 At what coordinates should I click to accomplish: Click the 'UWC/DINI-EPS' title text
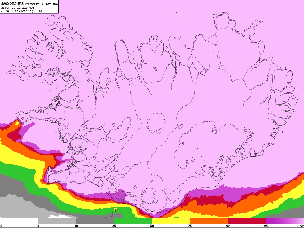pyautogui.click(x=12, y=4)
